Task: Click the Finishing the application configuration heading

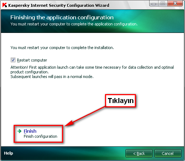Action: pos(62,18)
